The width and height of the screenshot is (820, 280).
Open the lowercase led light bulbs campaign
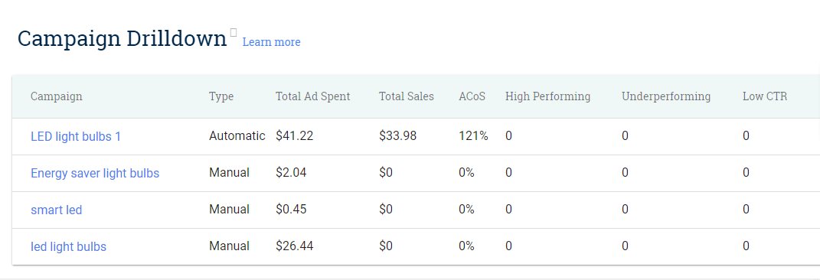click(68, 246)
